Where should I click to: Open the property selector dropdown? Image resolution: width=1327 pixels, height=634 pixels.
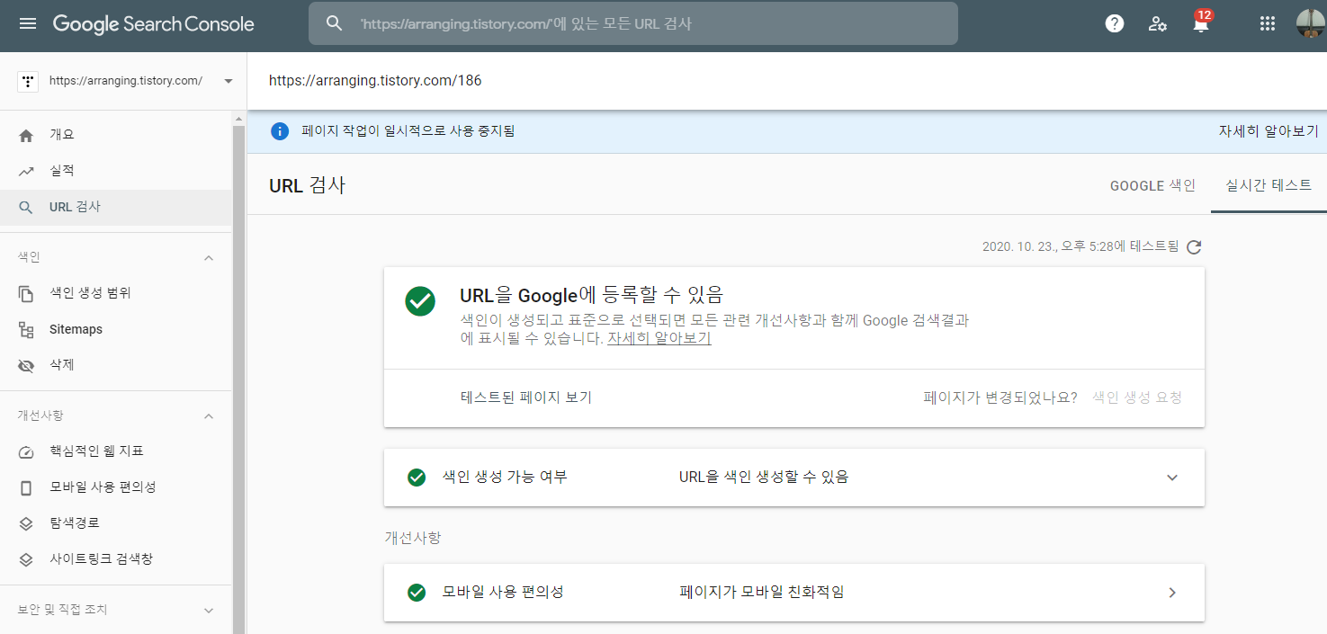(x=229, y=81)
